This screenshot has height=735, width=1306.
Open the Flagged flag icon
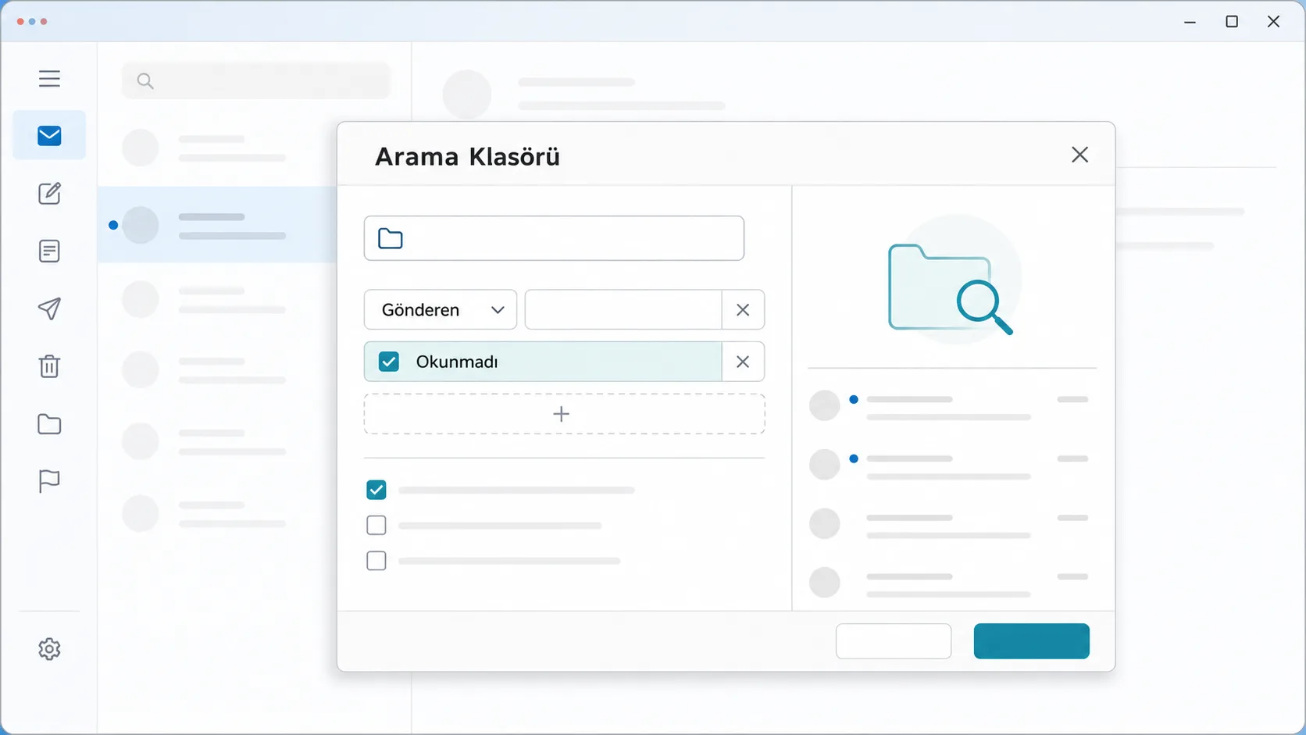pyautogui.click(x=49, y=481)
